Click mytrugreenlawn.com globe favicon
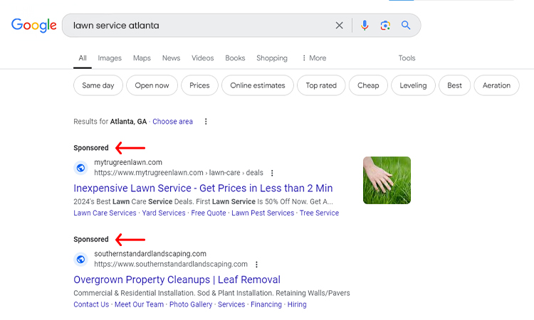 (x=81, y=168)
